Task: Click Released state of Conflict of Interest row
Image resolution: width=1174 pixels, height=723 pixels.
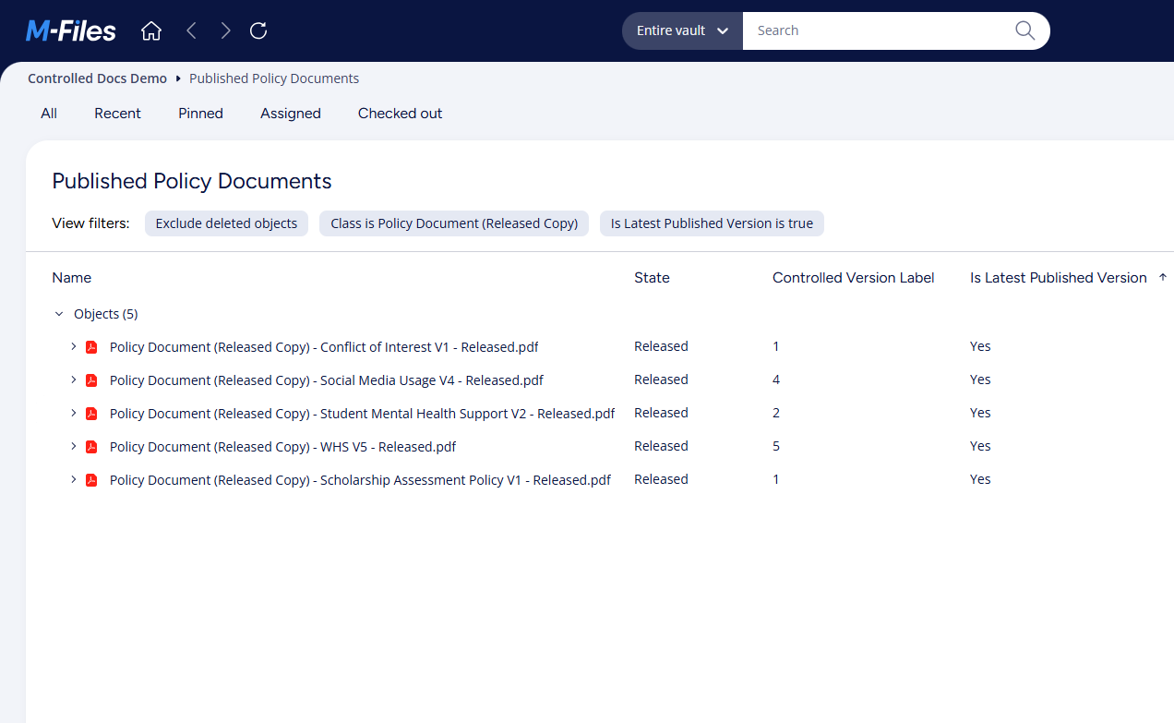Action: click(661, 346)
